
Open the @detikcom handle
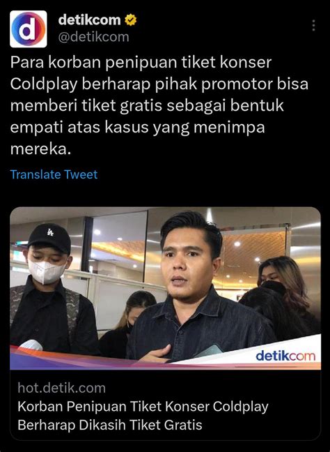pos(94,37)
